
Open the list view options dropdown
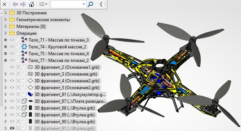(43, 4)
